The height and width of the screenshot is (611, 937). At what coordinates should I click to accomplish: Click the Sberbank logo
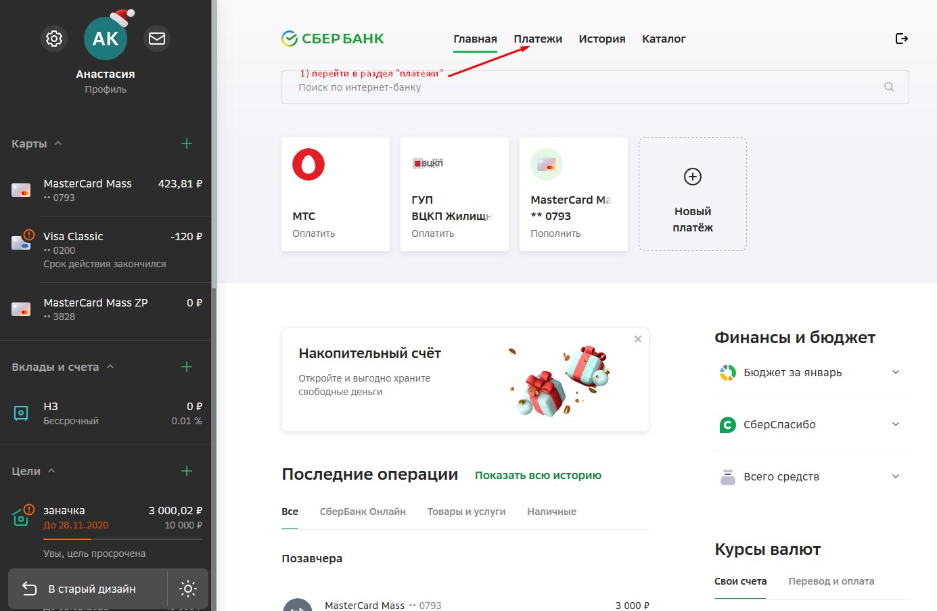pos(333,39)
